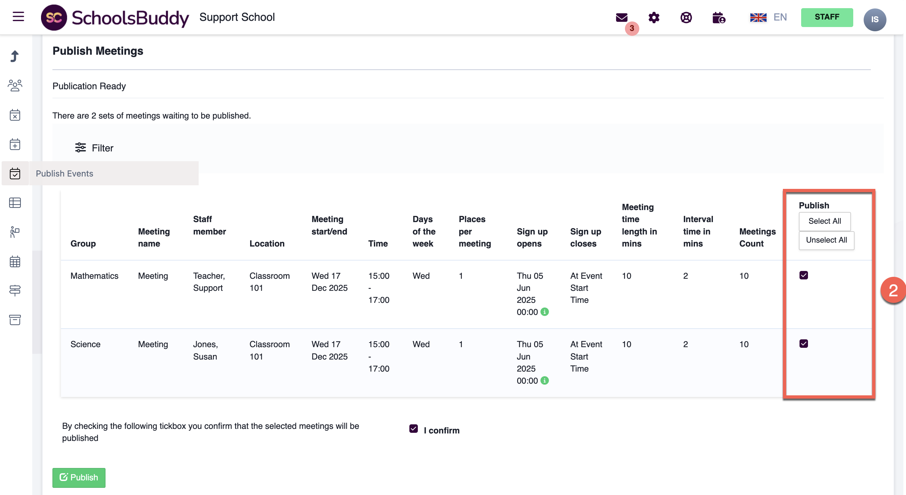
Task: Toggle the I confirm checkbox
Action: (x=414, y=429)
